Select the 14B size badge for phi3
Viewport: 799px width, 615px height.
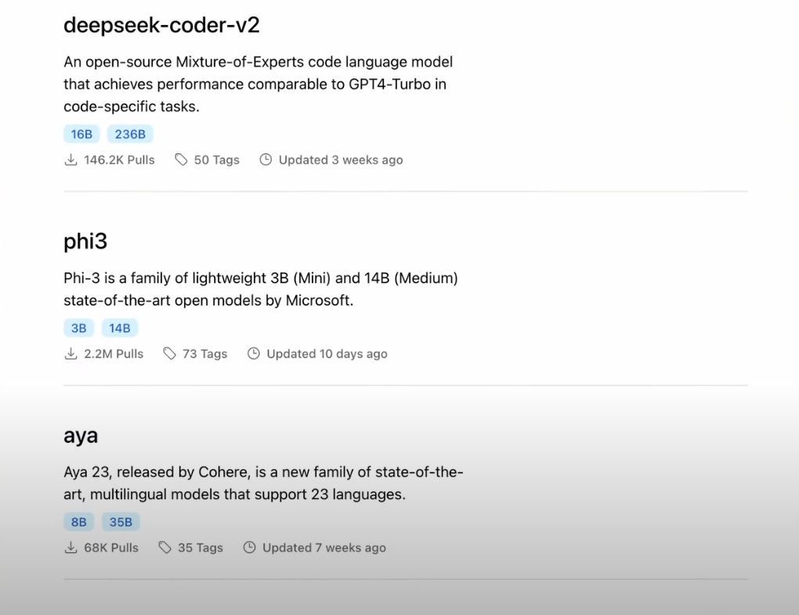[120, 328]
